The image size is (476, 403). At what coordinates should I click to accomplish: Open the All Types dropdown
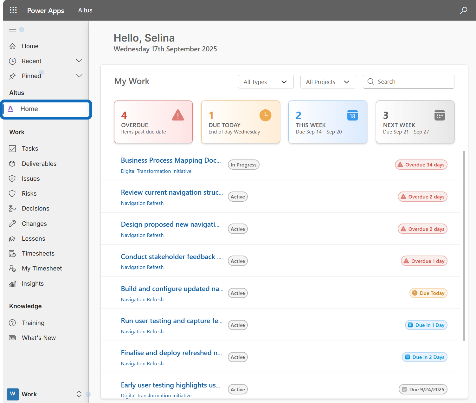[266, 82]
